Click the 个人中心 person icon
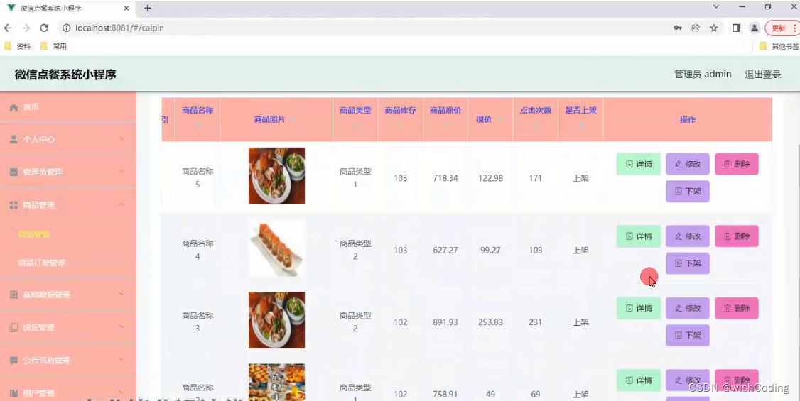Screen dimensions: 800x401 pyautogui.click(x=13, y=139)
